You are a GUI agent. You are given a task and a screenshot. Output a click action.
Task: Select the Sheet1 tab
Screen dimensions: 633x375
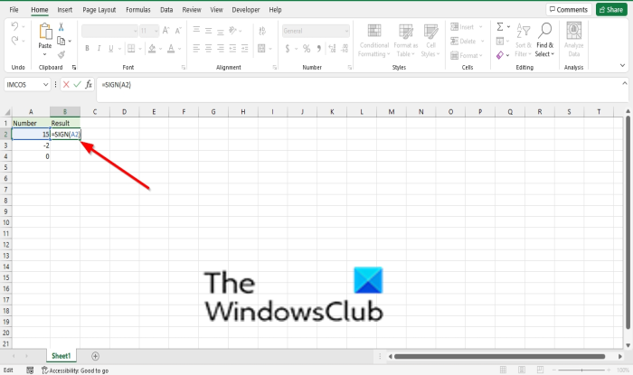[61, 356]
